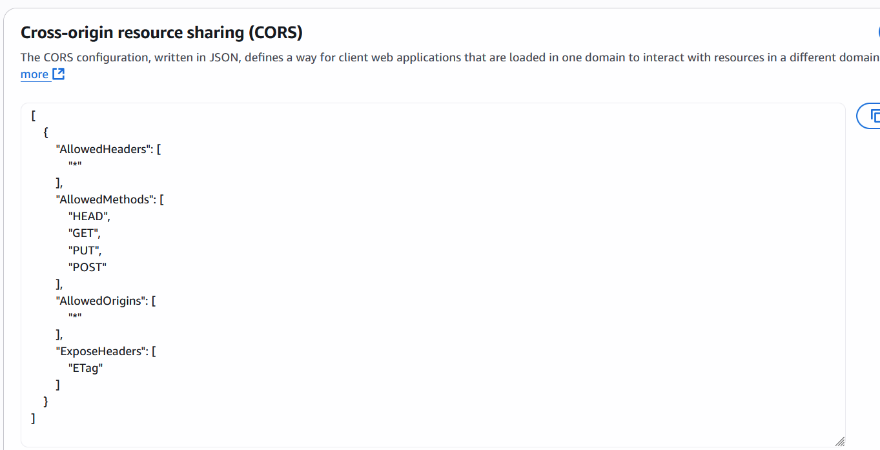Click the "GET" method entry
This screenshot has height=450, width=880.
pos(84,233)
